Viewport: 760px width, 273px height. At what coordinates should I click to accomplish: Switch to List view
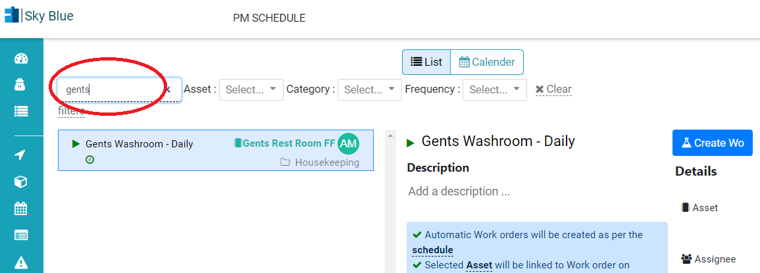pyautogui.click(x=426, y=62)
